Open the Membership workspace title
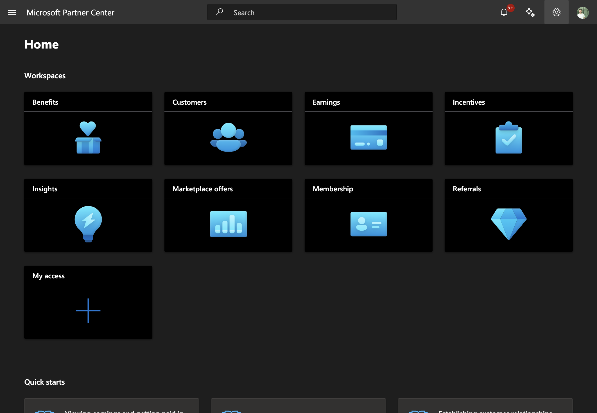597x413 pixels. pyautogui.click(x=333, y=189)
